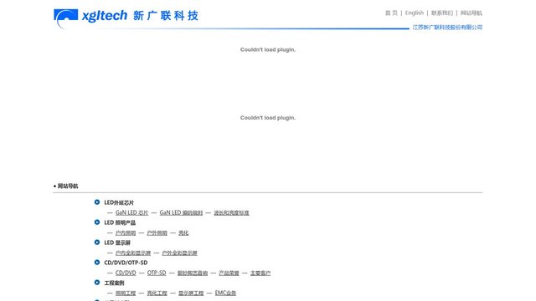This screenshot has width=536, height=301.
Task: Click the 江苏新广联科技股份有限公司 company name
Action: coord(447,28)
